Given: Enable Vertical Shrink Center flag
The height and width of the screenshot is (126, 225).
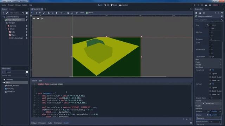Looking at the screenshot, I should (x=210, y=91).
